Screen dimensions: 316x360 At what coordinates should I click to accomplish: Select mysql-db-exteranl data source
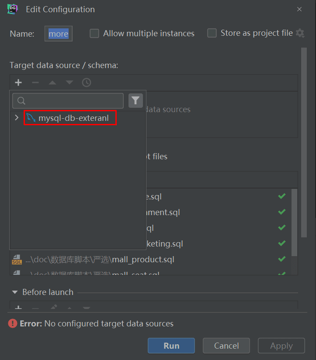73,118
